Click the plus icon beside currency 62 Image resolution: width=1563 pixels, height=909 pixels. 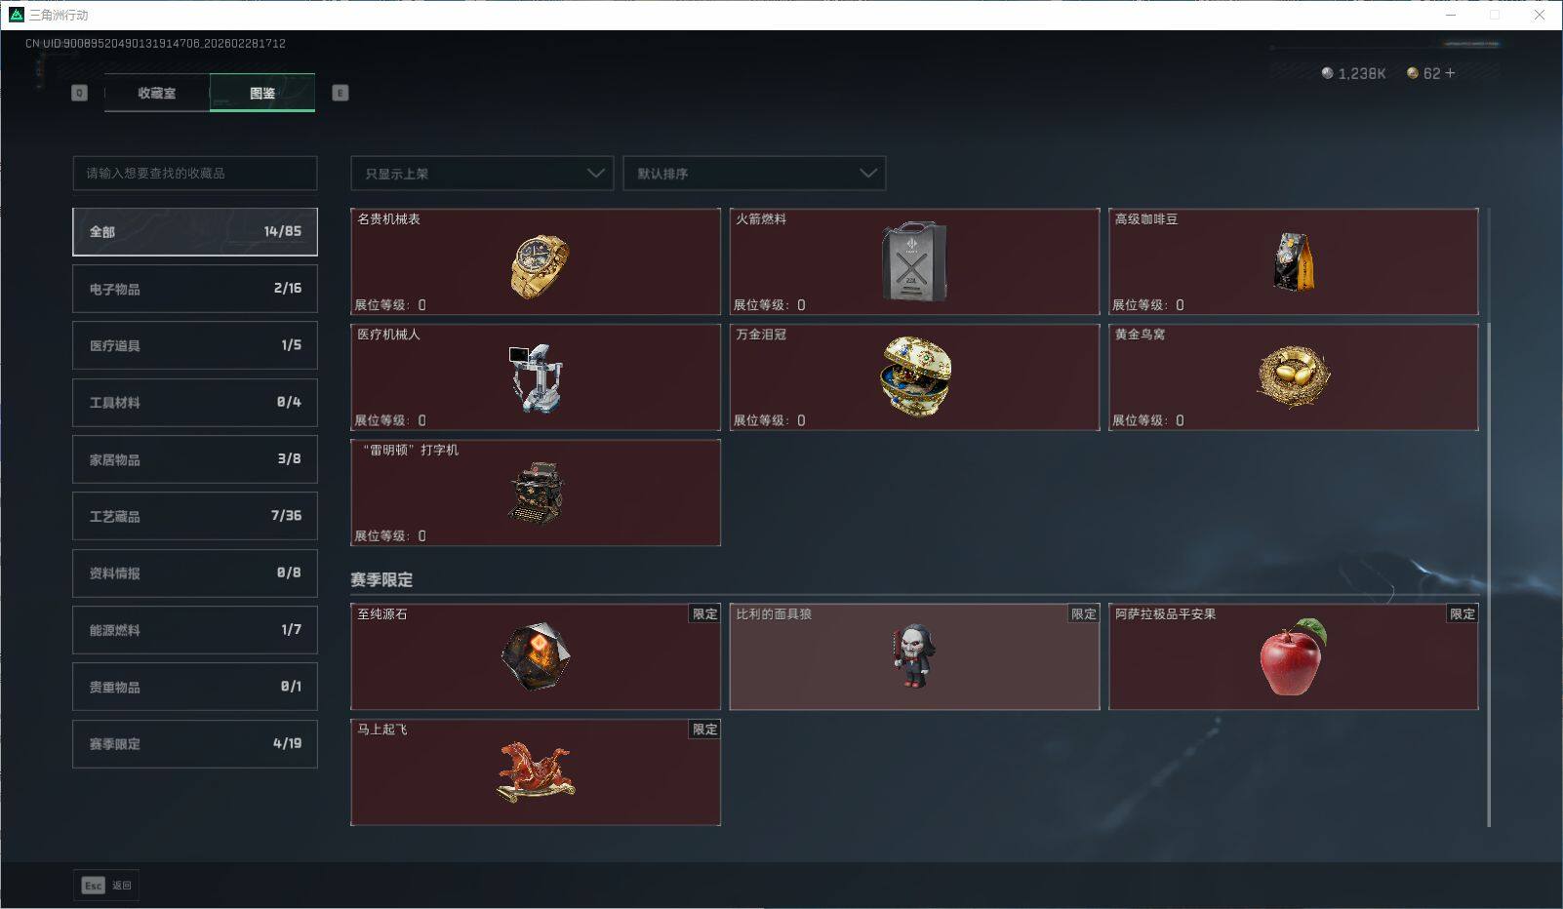click(x=1450, y=73)
